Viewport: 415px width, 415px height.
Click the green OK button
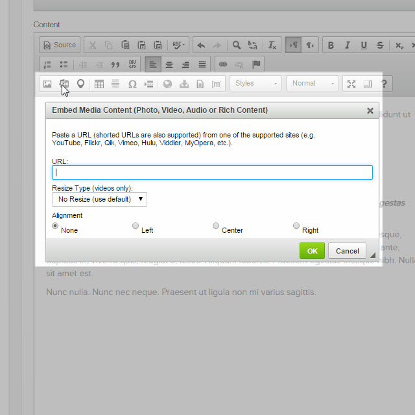tap(312, 251)
